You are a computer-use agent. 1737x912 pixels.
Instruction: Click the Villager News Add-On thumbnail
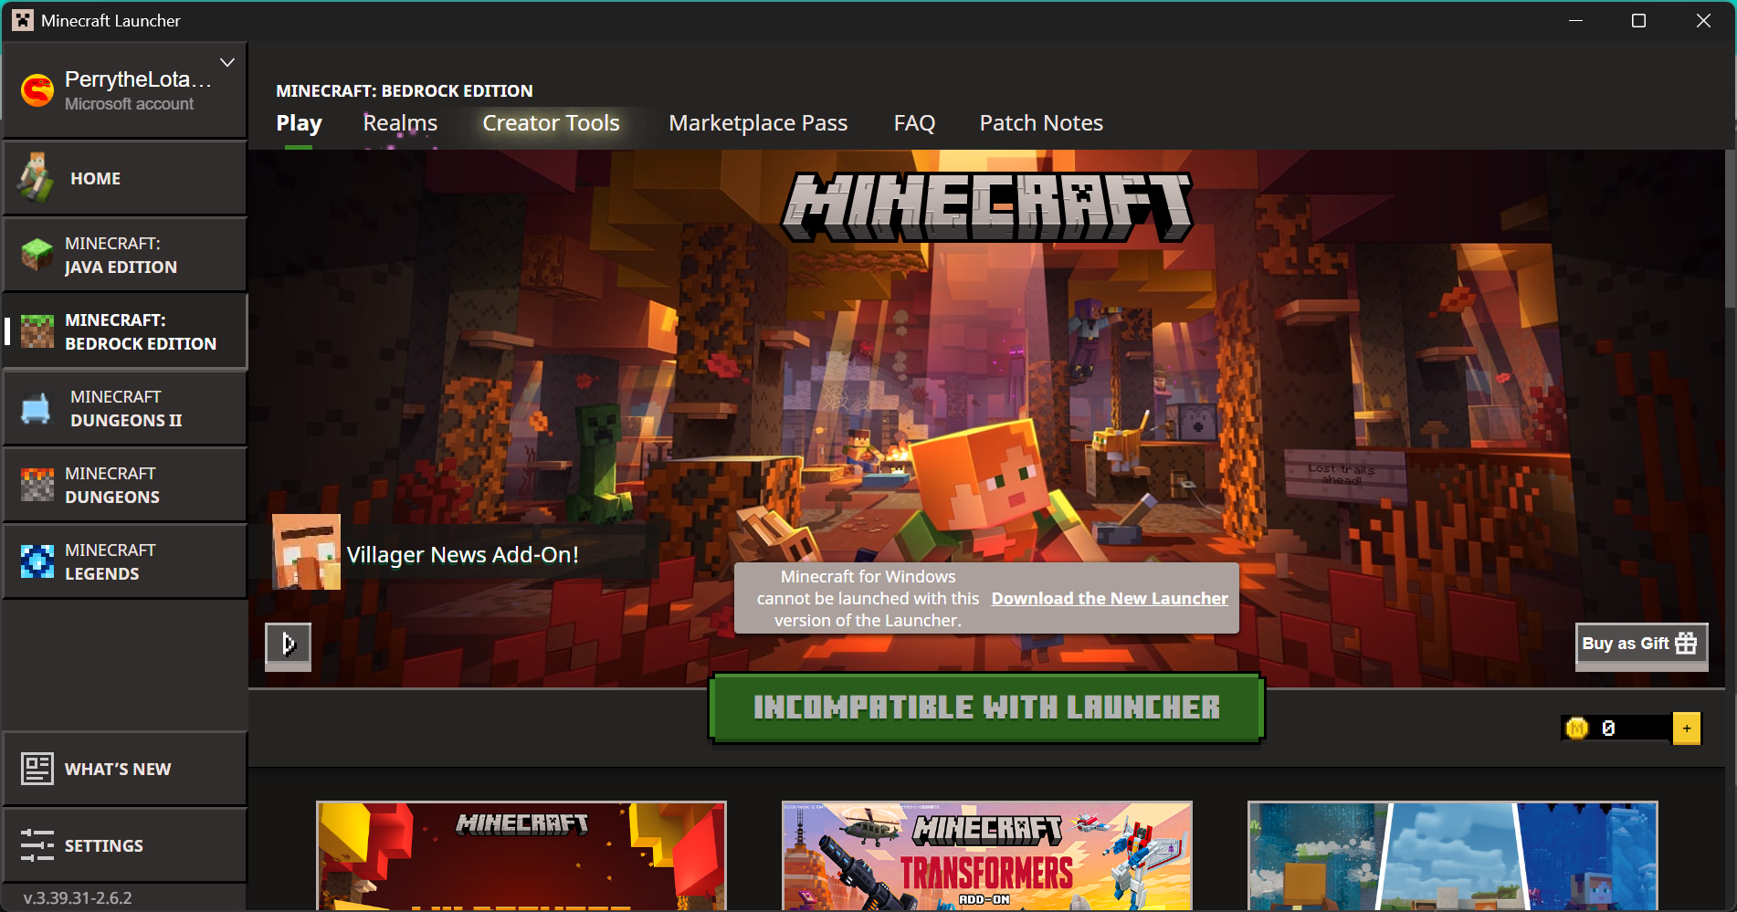306,551
